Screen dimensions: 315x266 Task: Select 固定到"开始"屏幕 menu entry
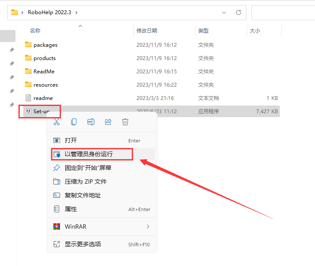(102, 168)
